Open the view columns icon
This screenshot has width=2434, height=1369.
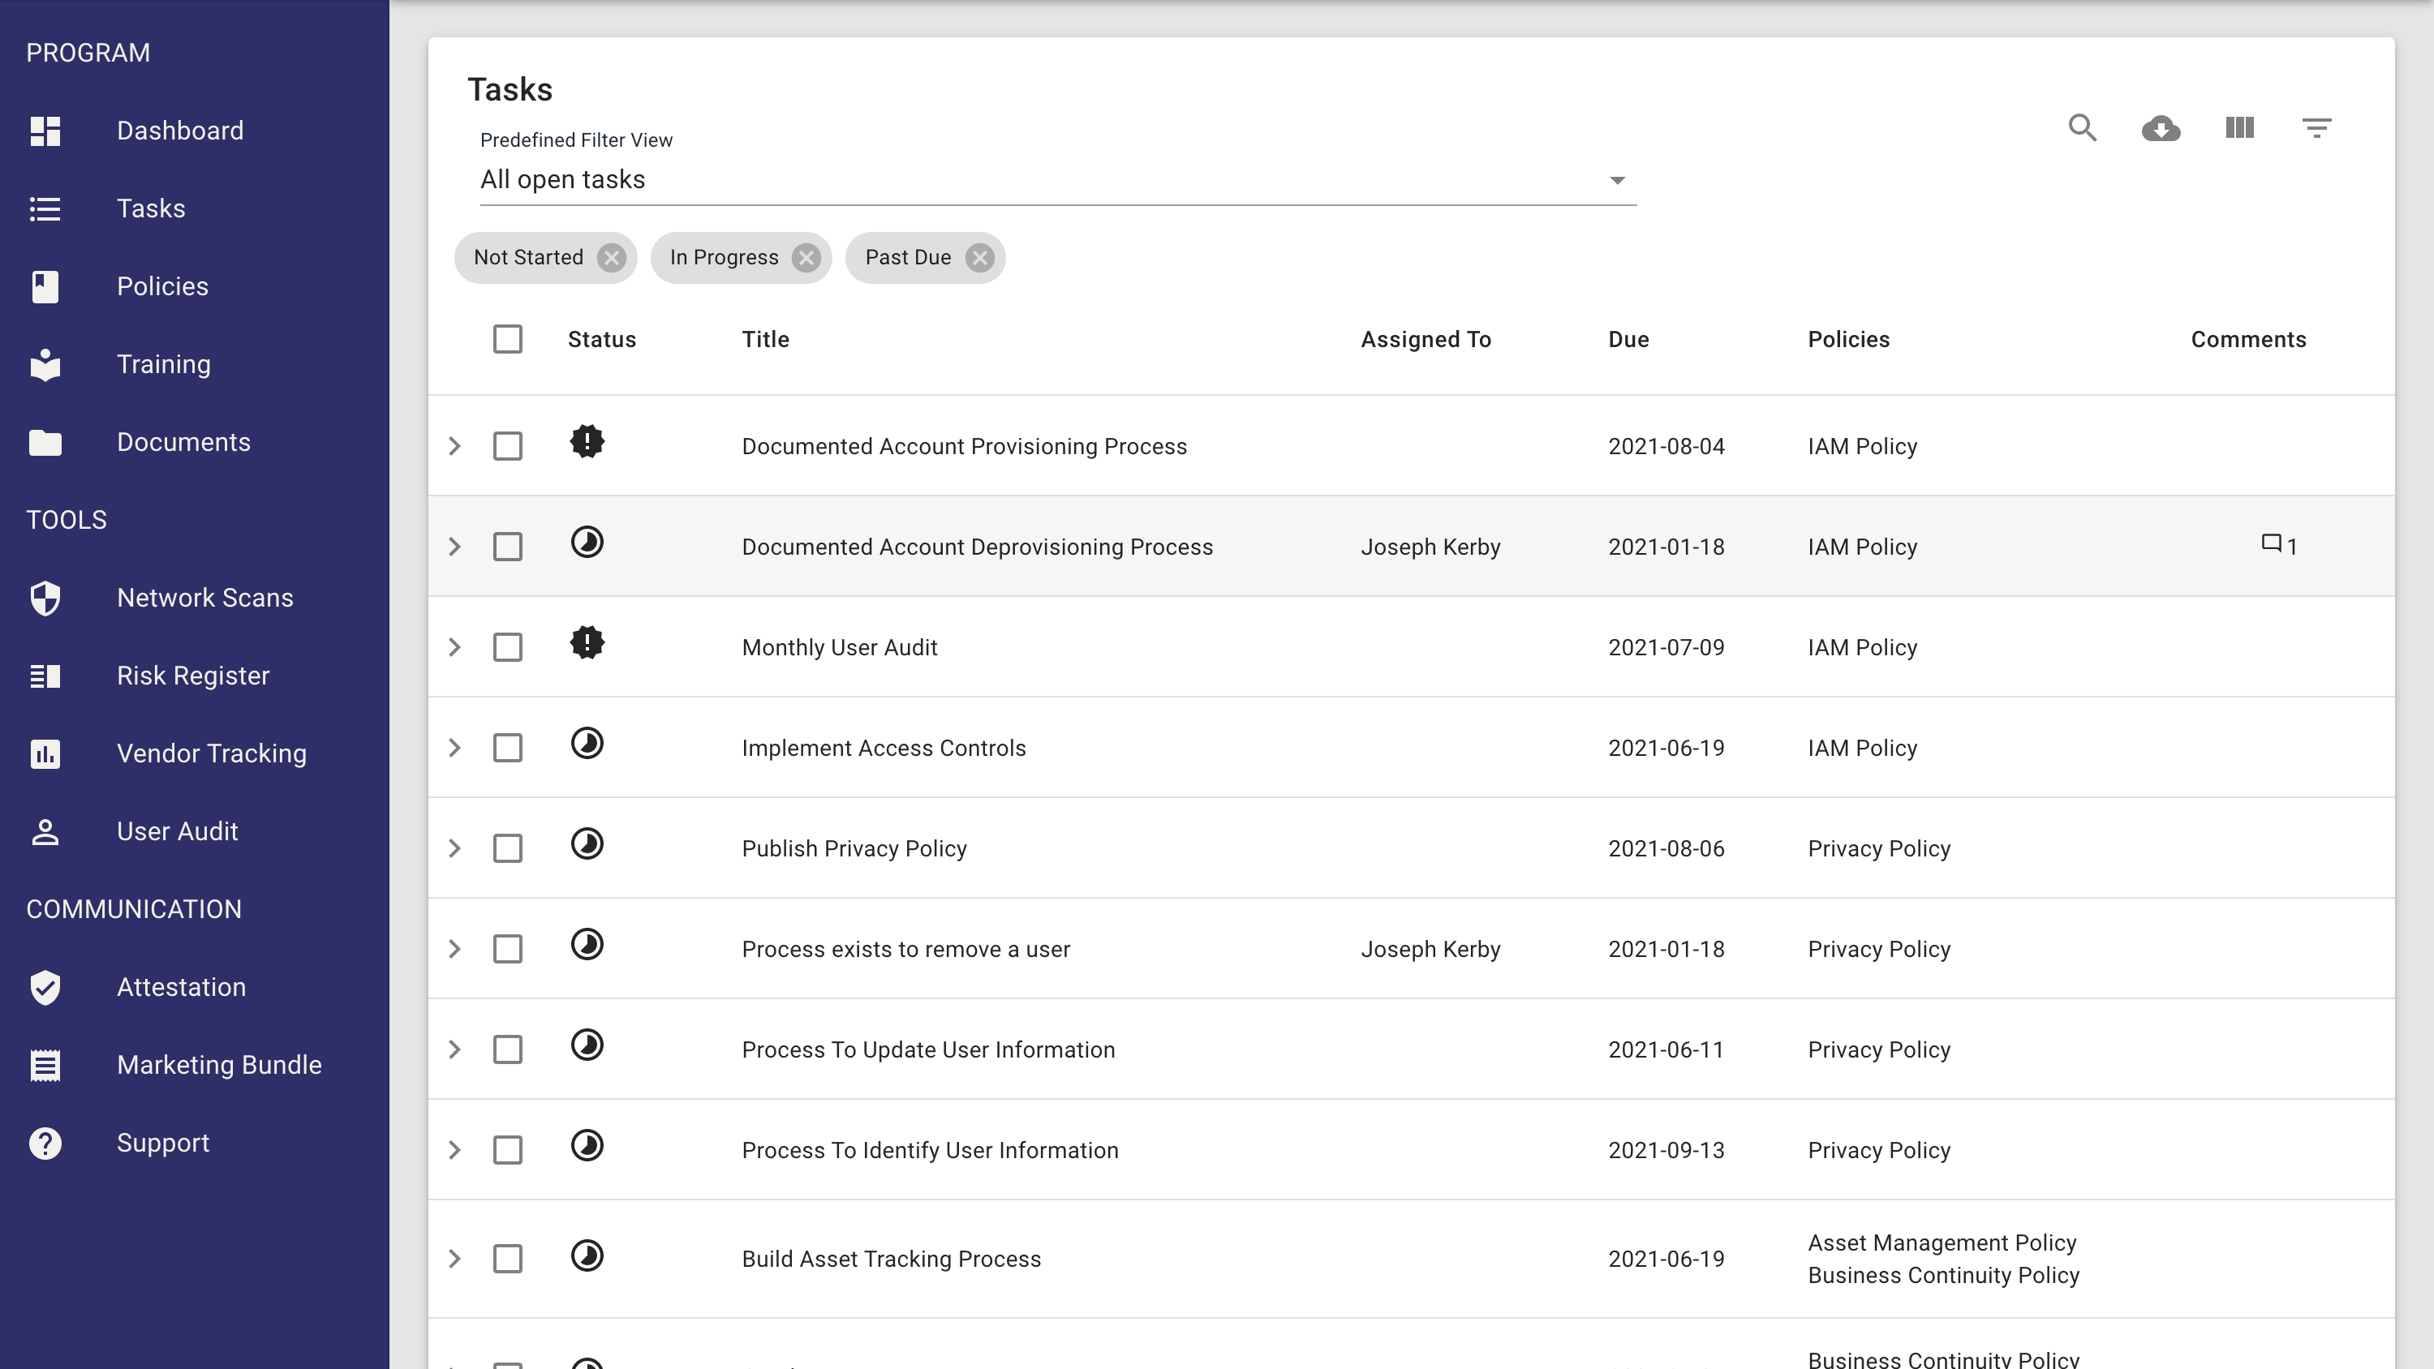pos(2239,127)
